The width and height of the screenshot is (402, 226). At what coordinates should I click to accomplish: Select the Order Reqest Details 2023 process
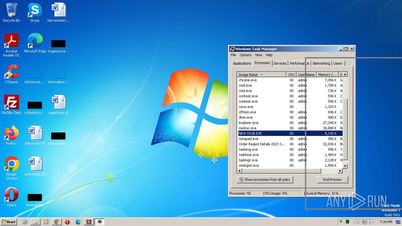coord(290,144)
